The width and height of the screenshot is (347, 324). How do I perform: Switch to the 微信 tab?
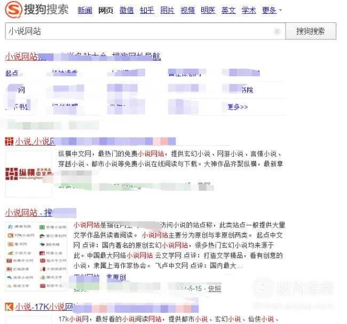127,10
